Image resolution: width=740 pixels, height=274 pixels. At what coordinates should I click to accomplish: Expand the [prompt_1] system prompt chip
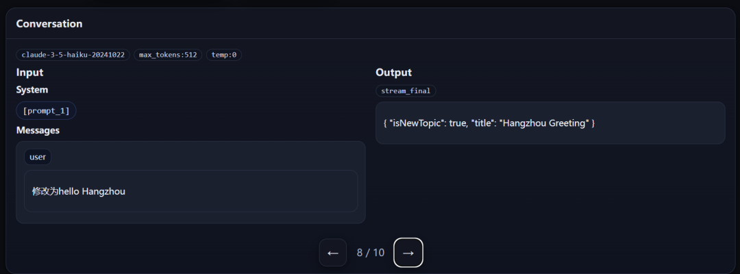click(47, 111)
